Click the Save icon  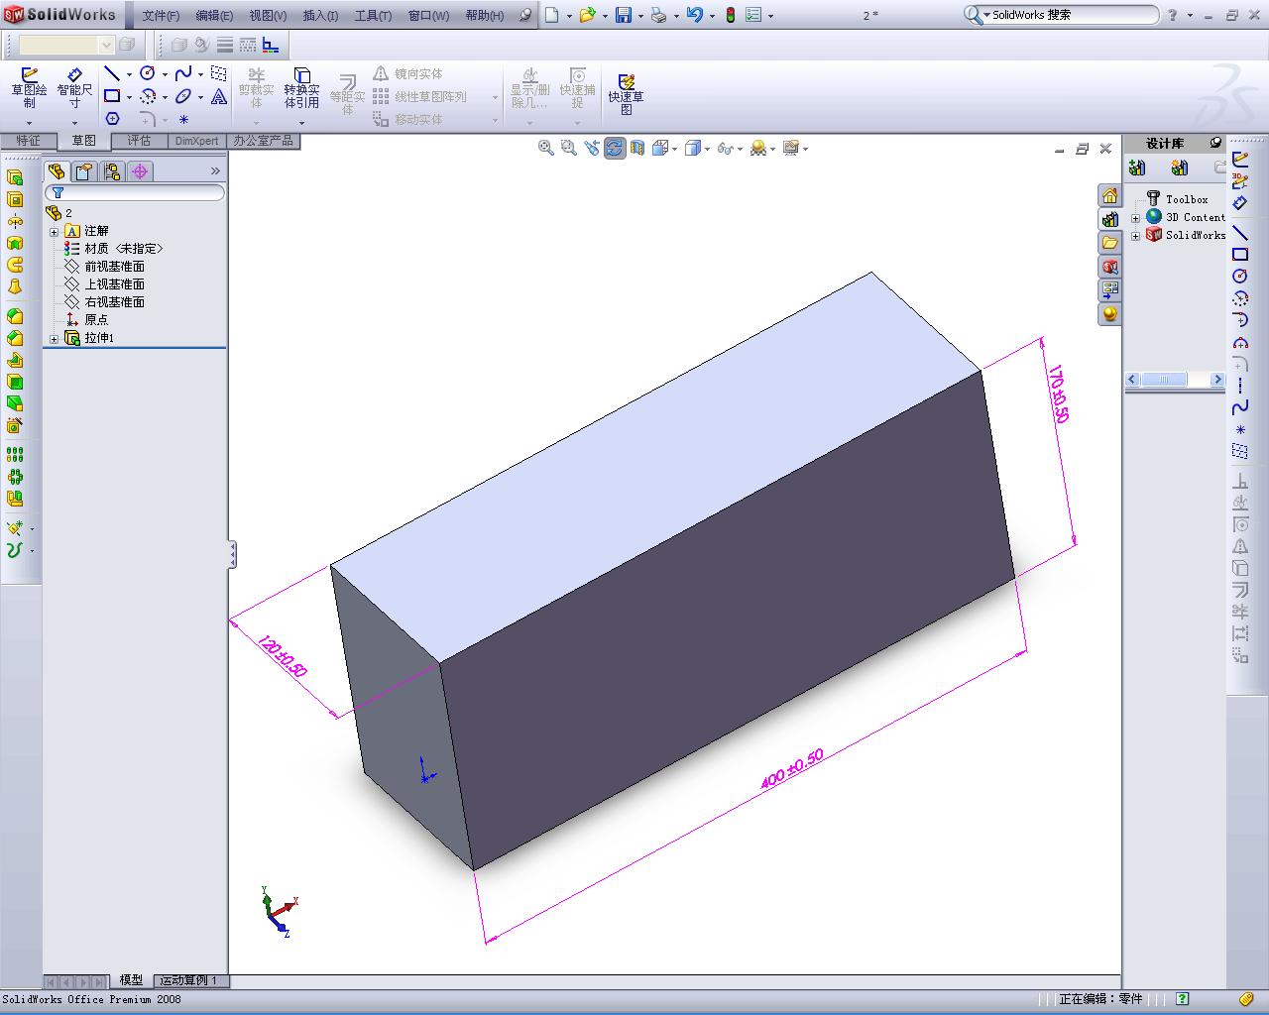pos(624,15)
